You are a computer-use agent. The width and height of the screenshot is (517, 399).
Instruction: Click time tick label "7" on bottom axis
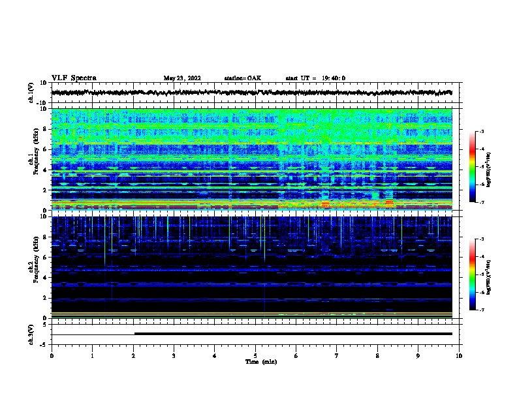coord(337,356)
